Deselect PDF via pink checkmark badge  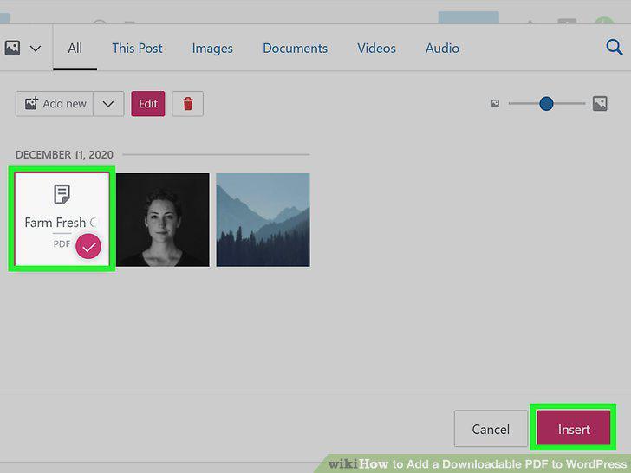click(x=88, y=246)
